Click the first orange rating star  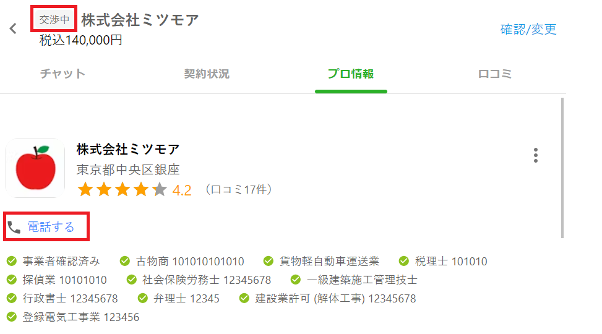tap(85, 190)
